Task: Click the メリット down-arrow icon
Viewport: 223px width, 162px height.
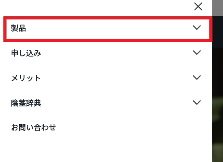Action: coord(197,77)
